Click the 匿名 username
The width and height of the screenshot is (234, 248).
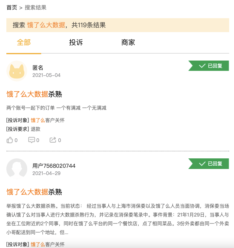[38, 68]
